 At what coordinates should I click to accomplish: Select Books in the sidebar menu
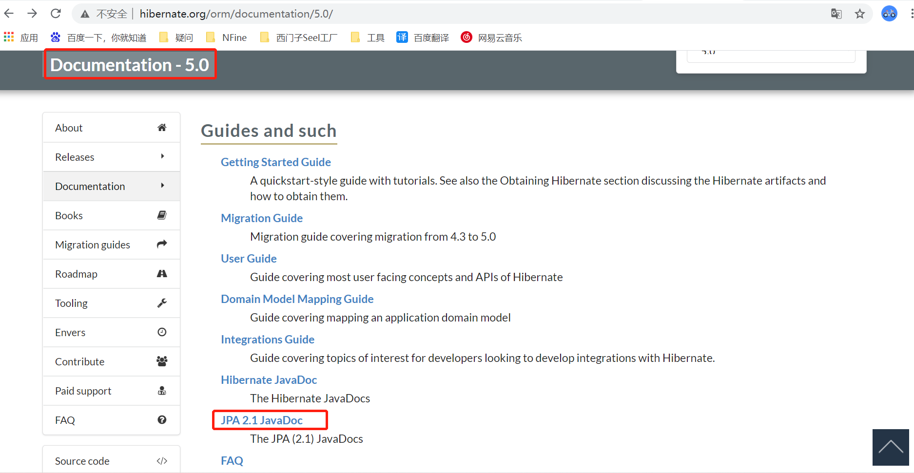(x=112, y=215)
